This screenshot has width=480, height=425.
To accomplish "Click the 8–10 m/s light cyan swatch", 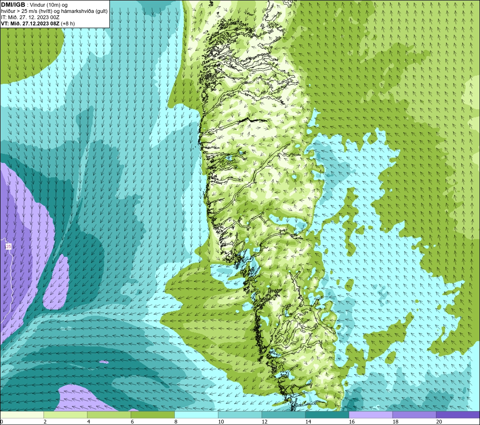I will click(196, 414).
